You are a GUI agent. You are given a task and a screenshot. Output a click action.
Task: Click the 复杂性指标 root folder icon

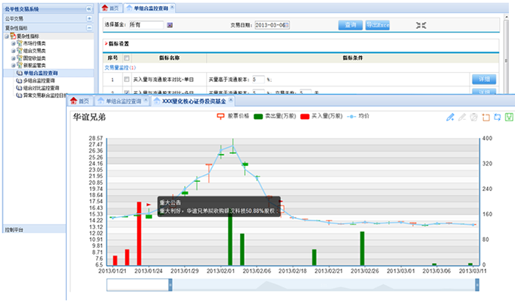click(13, 36)
